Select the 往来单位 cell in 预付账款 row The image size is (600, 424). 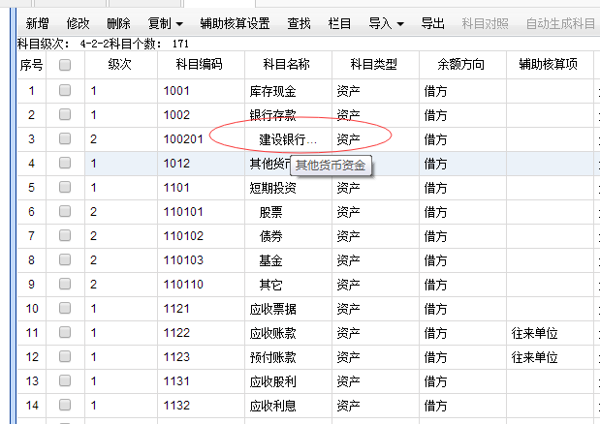(x=536, y=357)
